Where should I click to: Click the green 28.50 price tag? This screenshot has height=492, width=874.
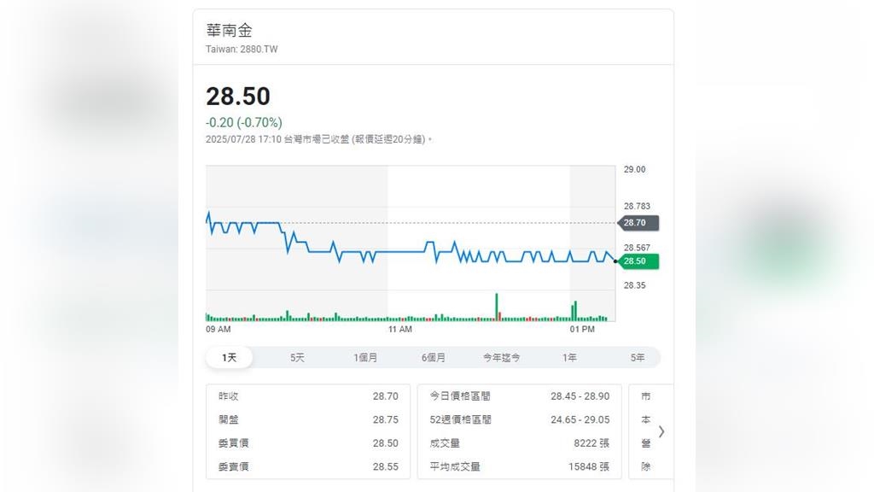(x=638, y=261)
